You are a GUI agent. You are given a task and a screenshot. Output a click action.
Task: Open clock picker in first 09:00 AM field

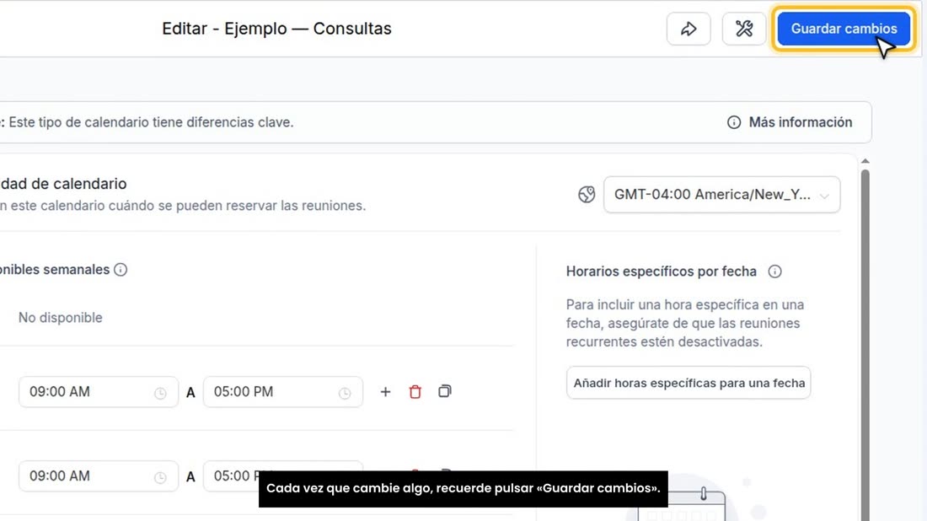tap(160, 393)
